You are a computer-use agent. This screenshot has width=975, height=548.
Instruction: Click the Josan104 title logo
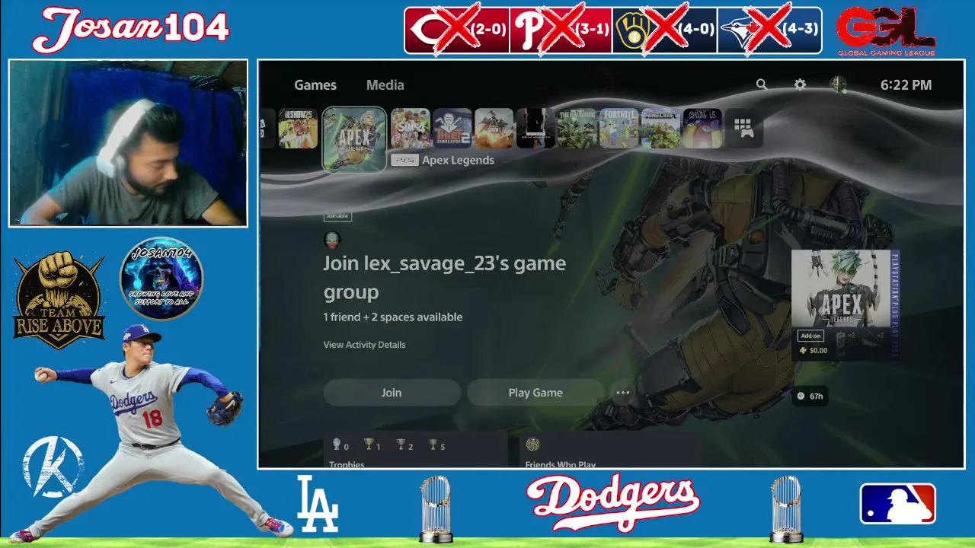tap(131, 29)
